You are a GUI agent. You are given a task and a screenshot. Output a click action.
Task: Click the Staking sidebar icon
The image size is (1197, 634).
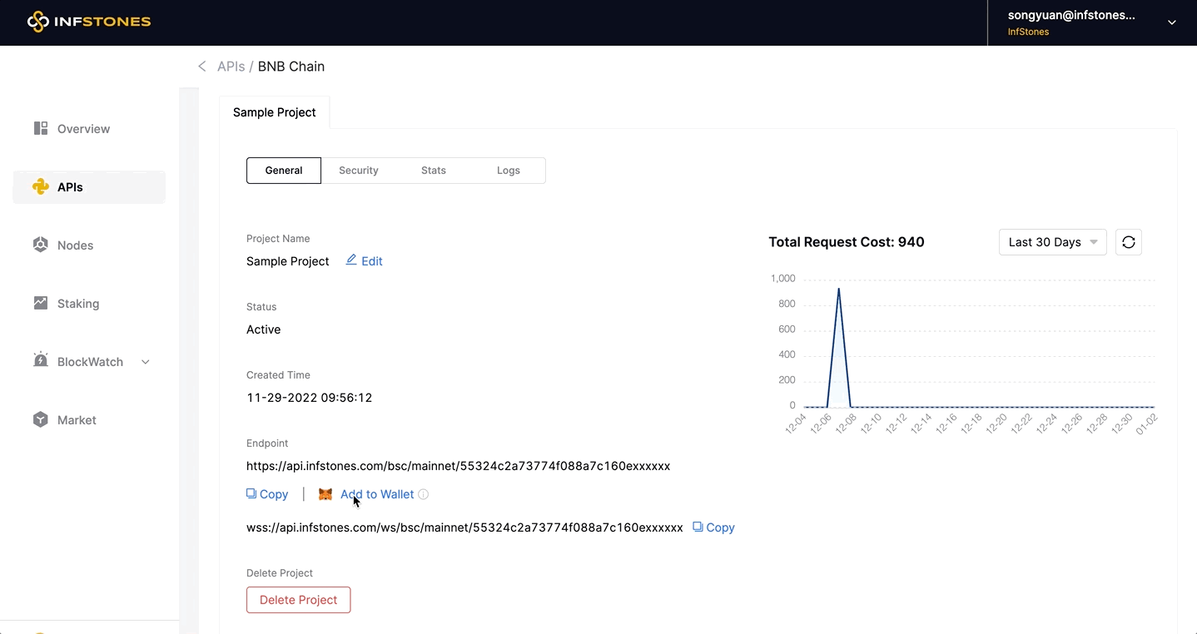(x=41, y=303)
